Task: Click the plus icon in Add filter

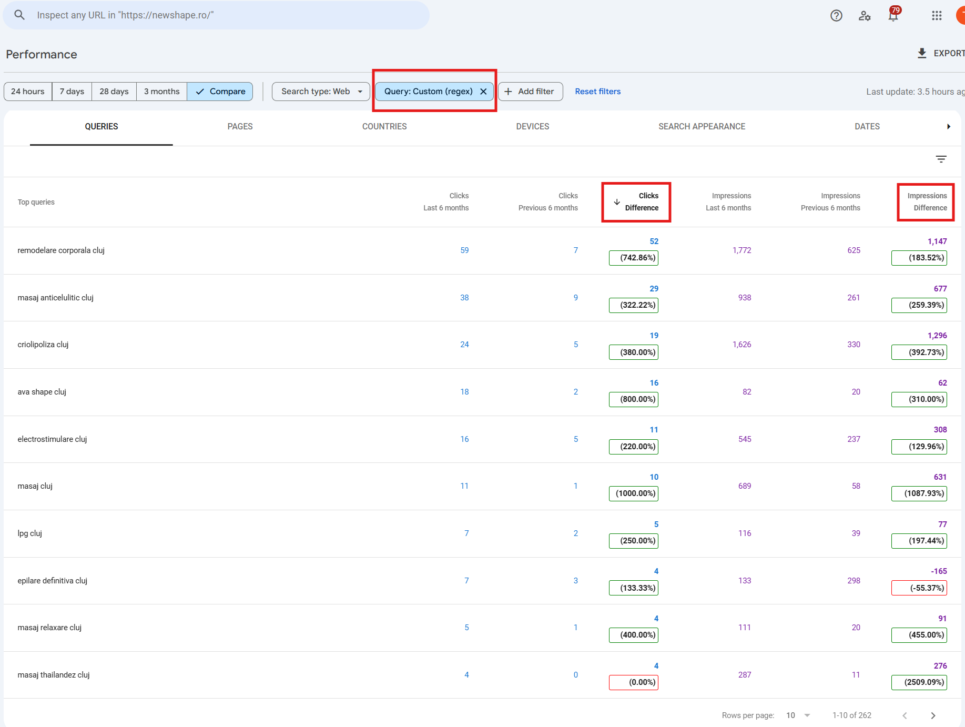Action: pos(508,92)
